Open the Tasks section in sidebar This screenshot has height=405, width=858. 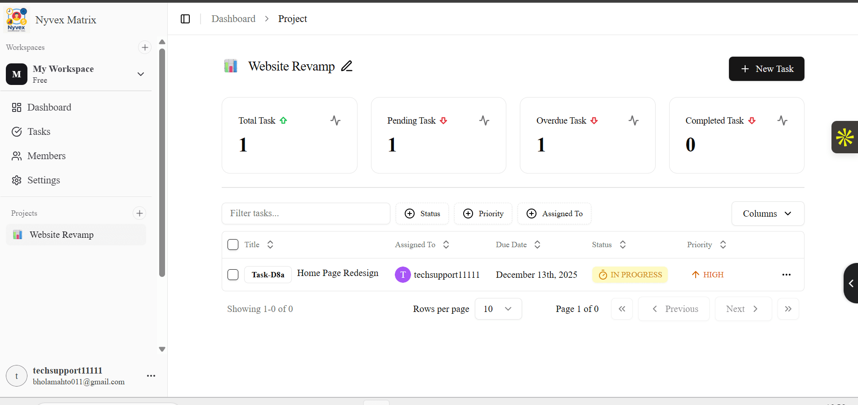(x=38, y=131)
